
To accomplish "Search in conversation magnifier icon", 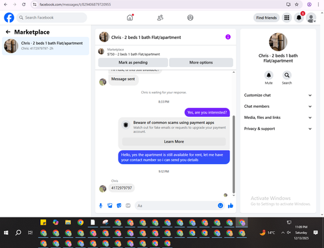I will point(286,75).
